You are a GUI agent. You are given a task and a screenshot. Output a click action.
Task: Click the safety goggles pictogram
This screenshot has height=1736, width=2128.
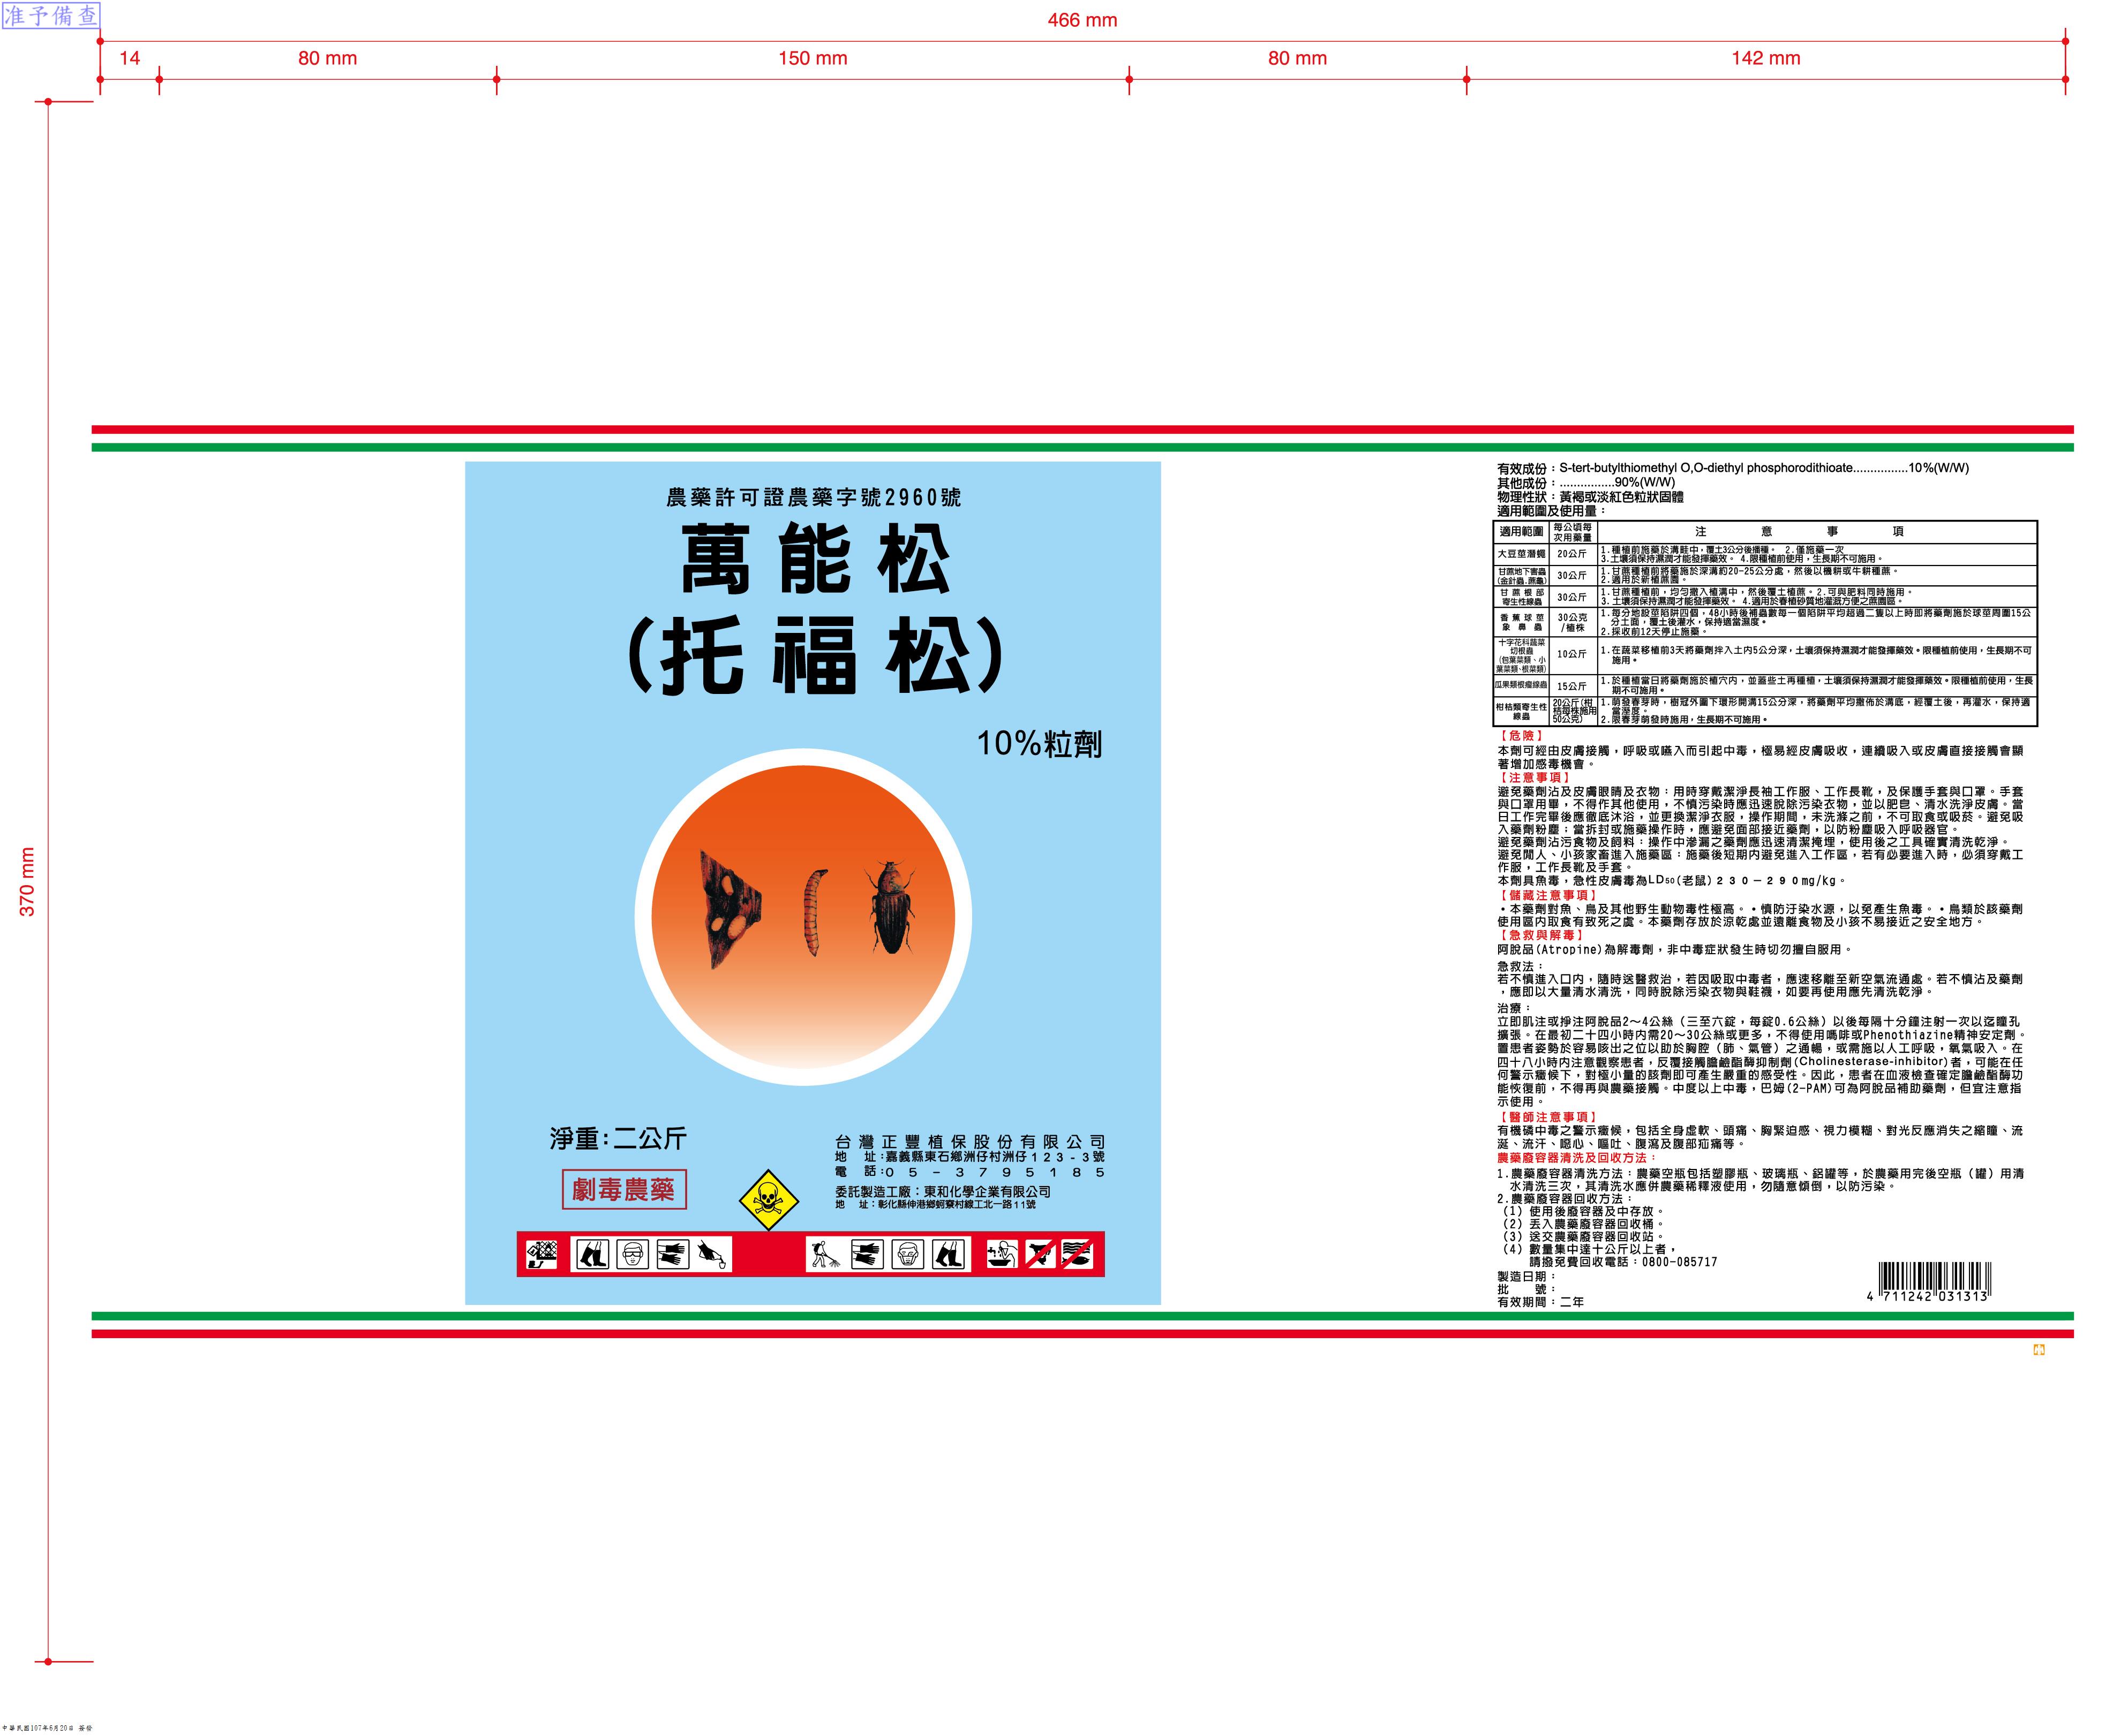tap(633, 1254)
